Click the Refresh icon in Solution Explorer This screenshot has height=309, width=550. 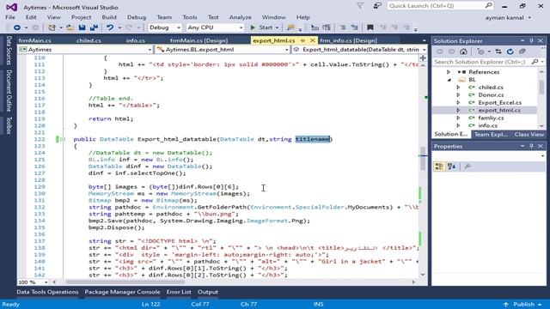510,51
